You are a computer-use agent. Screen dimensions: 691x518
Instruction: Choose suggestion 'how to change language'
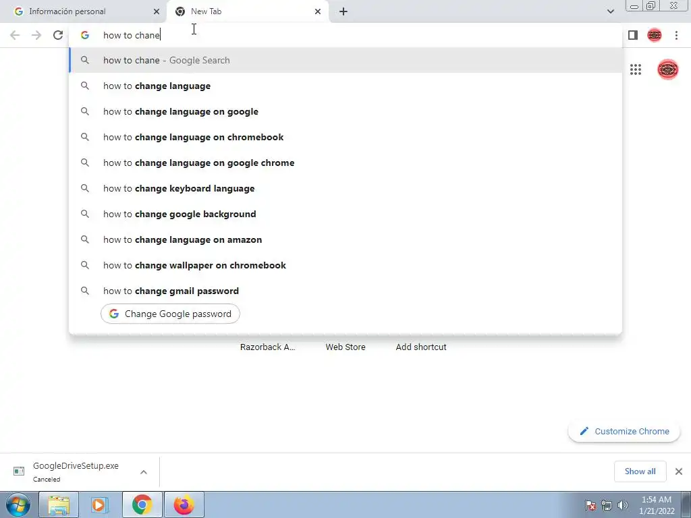(x=345, y=86)
